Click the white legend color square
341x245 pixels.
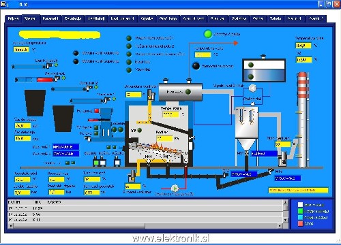point(300,205)
